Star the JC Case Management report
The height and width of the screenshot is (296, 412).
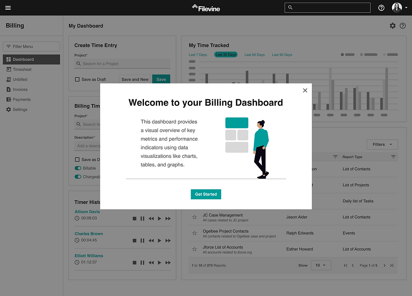194,217
